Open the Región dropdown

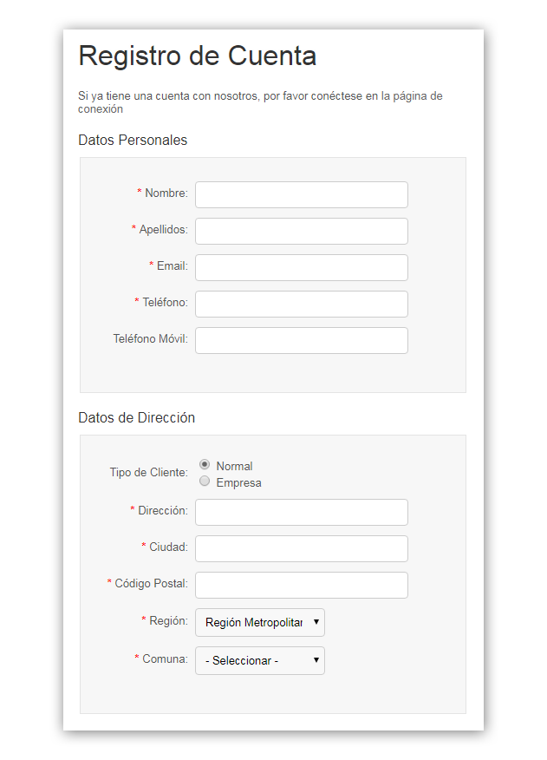click(259, 622)
